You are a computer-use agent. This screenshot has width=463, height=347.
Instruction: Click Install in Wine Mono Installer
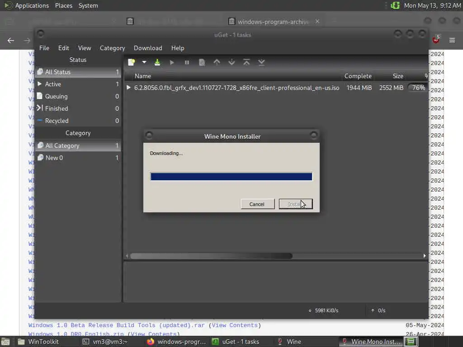click(x=296, y=204)
